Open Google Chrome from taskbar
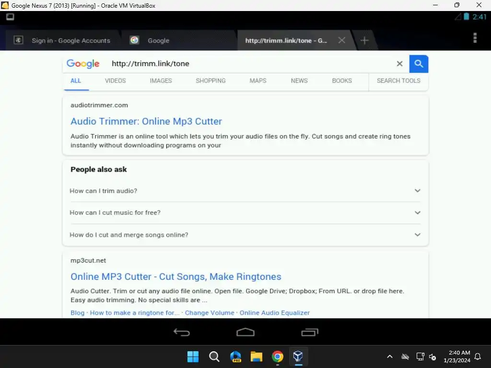Image resolution: width=491 pixels, height=368 pixels. [x=278, y=356]
